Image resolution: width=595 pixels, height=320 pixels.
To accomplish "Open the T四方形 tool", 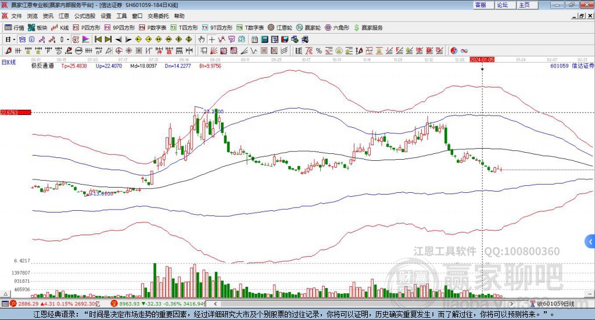I will tap(184, 28).
